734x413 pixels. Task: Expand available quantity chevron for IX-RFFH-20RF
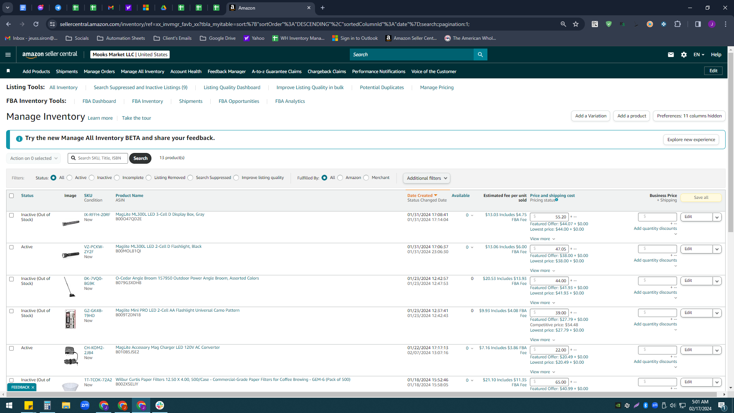tap(472, 215)
